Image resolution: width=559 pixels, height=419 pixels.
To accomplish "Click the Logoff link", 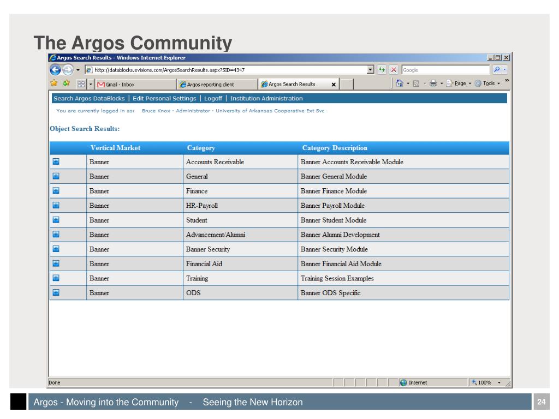I will tap(213, 98).
